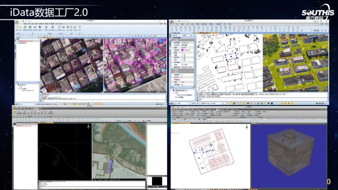
Task: Click the properties panel vertical scrollbar
Action: 195,62
